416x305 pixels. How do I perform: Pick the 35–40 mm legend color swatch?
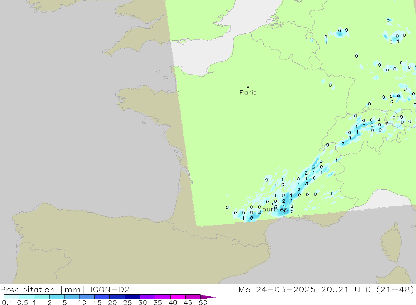[163, 297]
